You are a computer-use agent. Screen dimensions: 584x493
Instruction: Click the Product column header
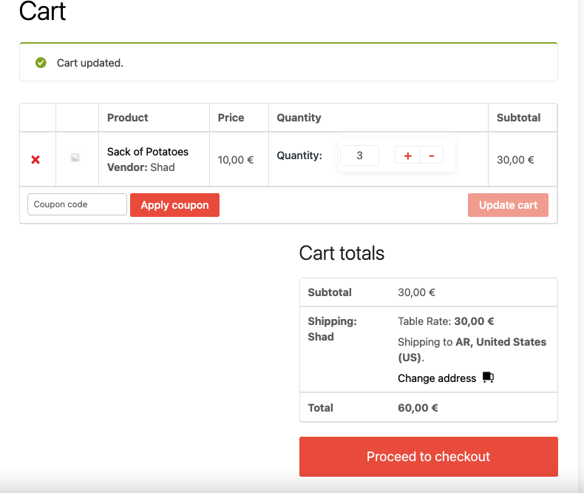(x=128, y=118)
